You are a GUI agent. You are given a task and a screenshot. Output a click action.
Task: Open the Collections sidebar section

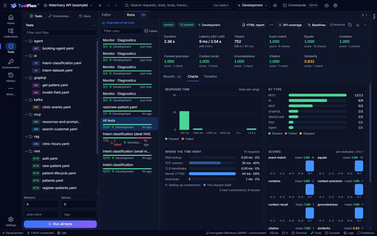11,33
